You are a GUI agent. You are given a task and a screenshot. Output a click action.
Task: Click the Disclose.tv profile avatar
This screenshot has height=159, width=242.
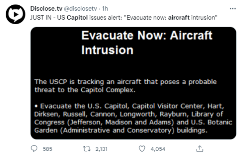coord(16,14)
